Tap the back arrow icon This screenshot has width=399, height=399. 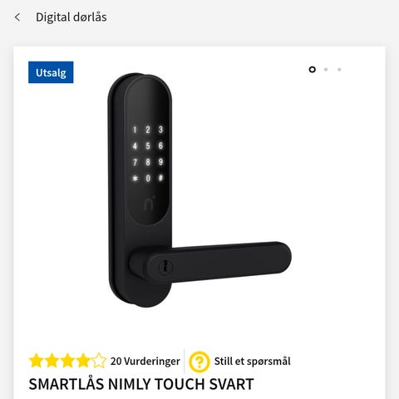[x=17, y=17]
